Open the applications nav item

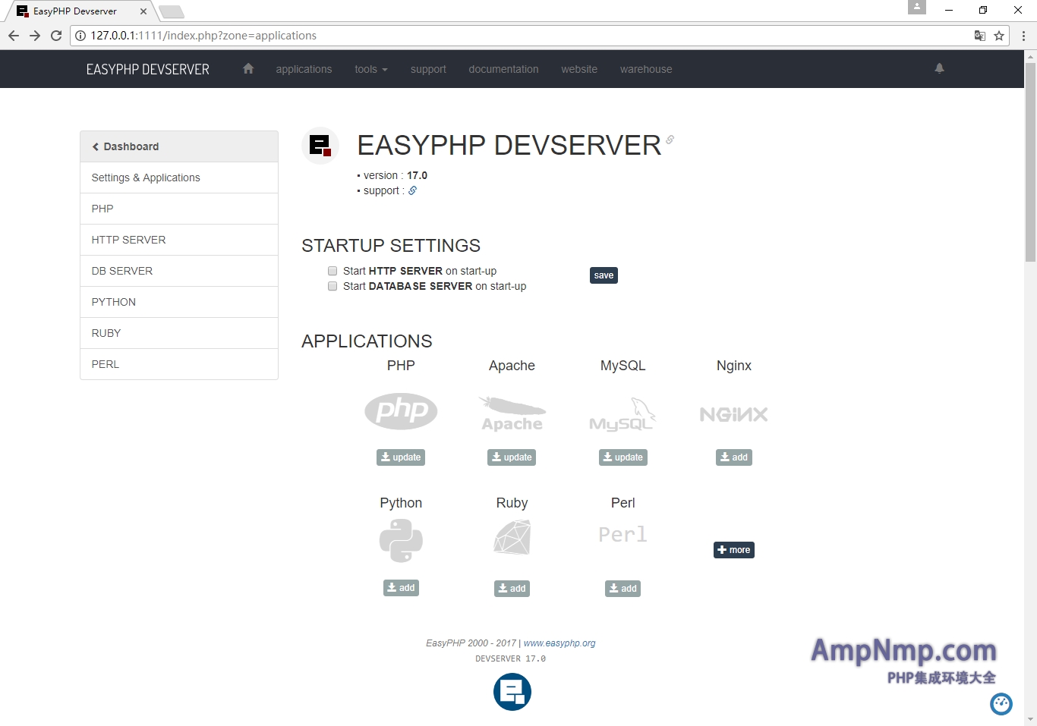304,69
